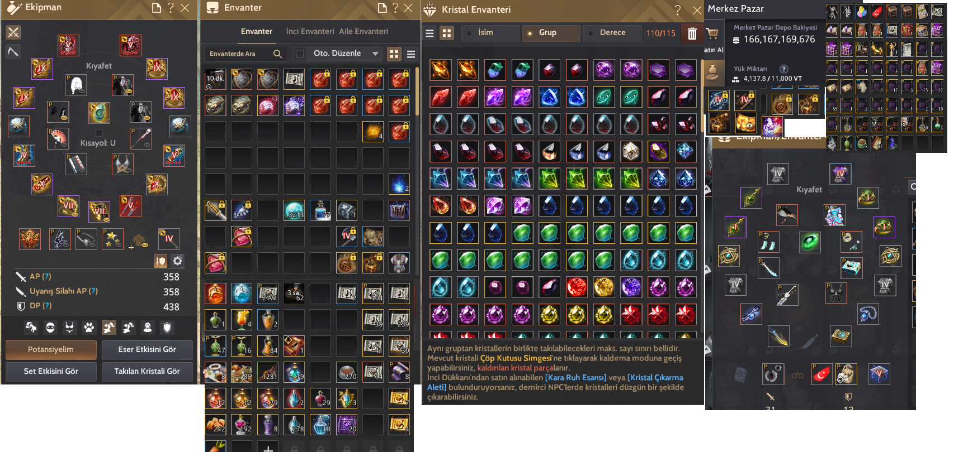Image resolution: width=968 pixels, height=452 pixels.
Task: Click the Set Etkisini Gör button
Action: point(51,371)
